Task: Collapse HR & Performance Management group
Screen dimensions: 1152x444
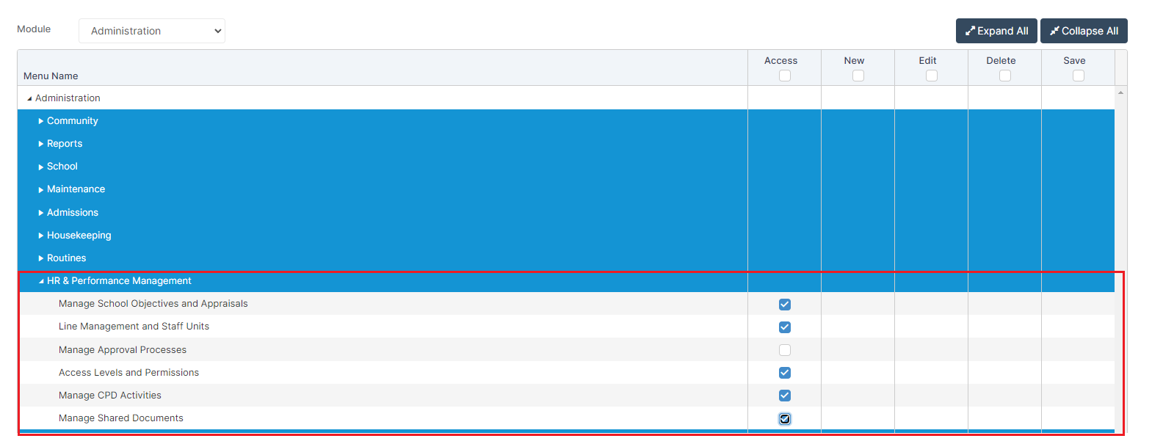Action: [41, 281]
